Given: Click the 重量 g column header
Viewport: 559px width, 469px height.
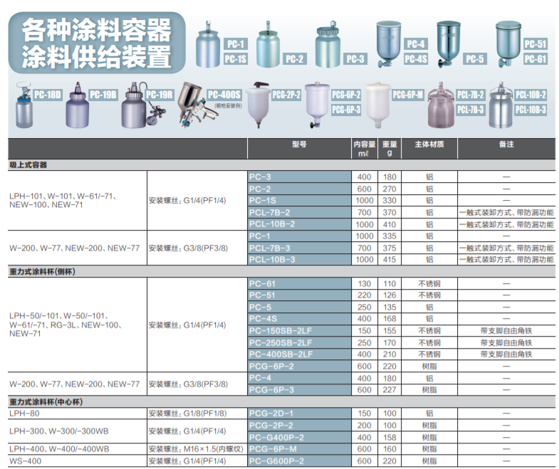Looking at the screenshot, I should (x=390, y=149).
